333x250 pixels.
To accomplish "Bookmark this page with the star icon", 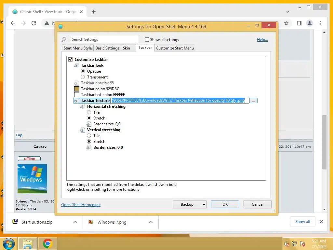I will pyautogui.click(x=286, y=23).
